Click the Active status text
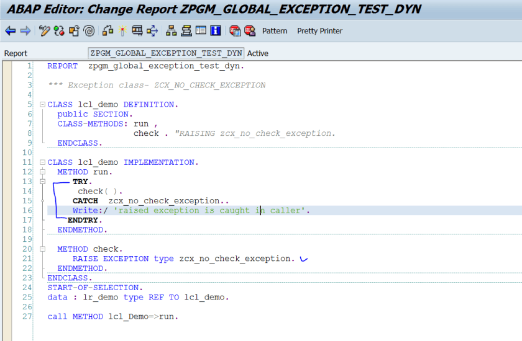Viewport: 522px width, 341px height. (x=258, y=53)
